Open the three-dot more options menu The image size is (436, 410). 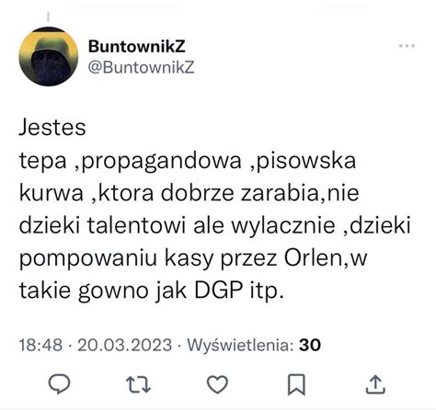tap(407, 46)
